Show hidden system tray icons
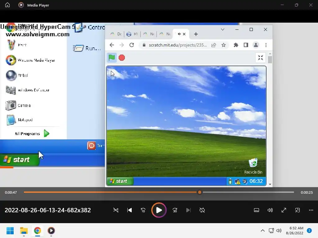Image resolution: width=318 pixels, height=238 pixels. (x=262, y=231)
